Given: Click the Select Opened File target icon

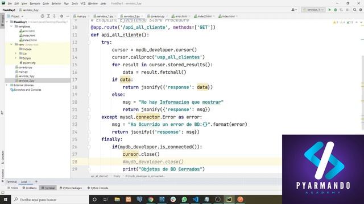Looking at the screenshot, I should [43, 16].
